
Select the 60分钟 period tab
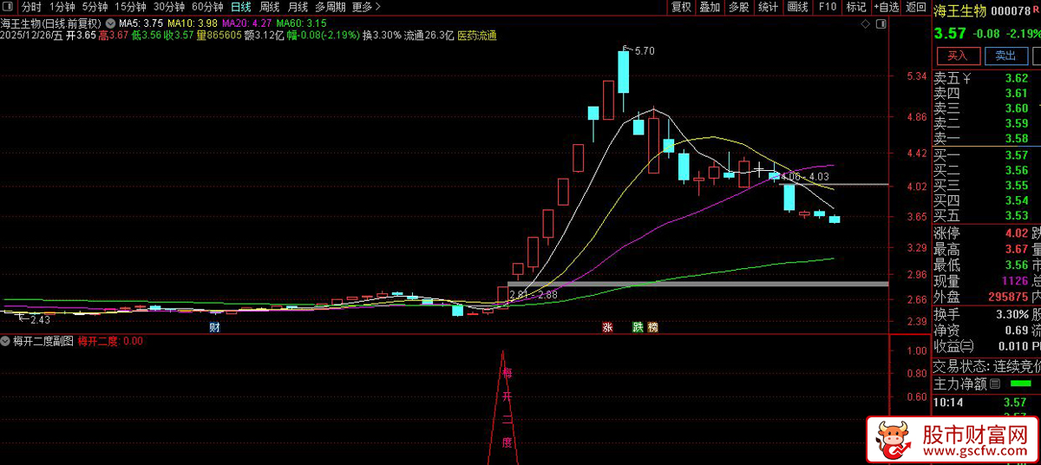[208, 7]
